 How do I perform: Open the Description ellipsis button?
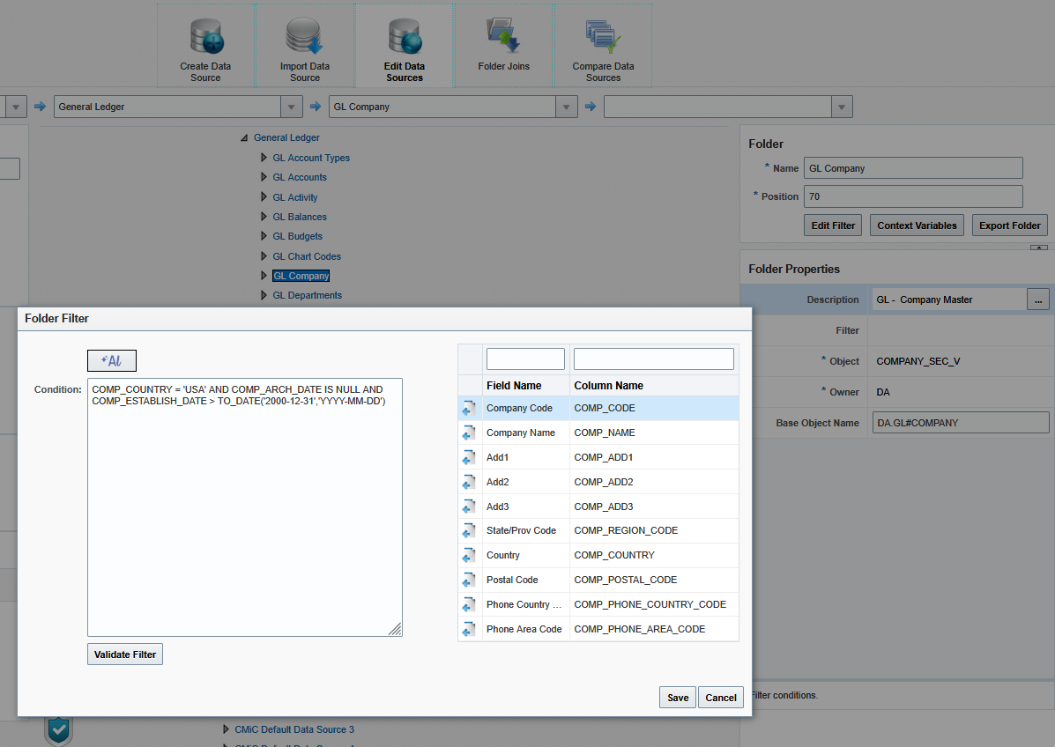point(1038,300)
